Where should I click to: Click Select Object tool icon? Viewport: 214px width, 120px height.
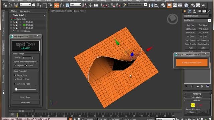[34, 5]
